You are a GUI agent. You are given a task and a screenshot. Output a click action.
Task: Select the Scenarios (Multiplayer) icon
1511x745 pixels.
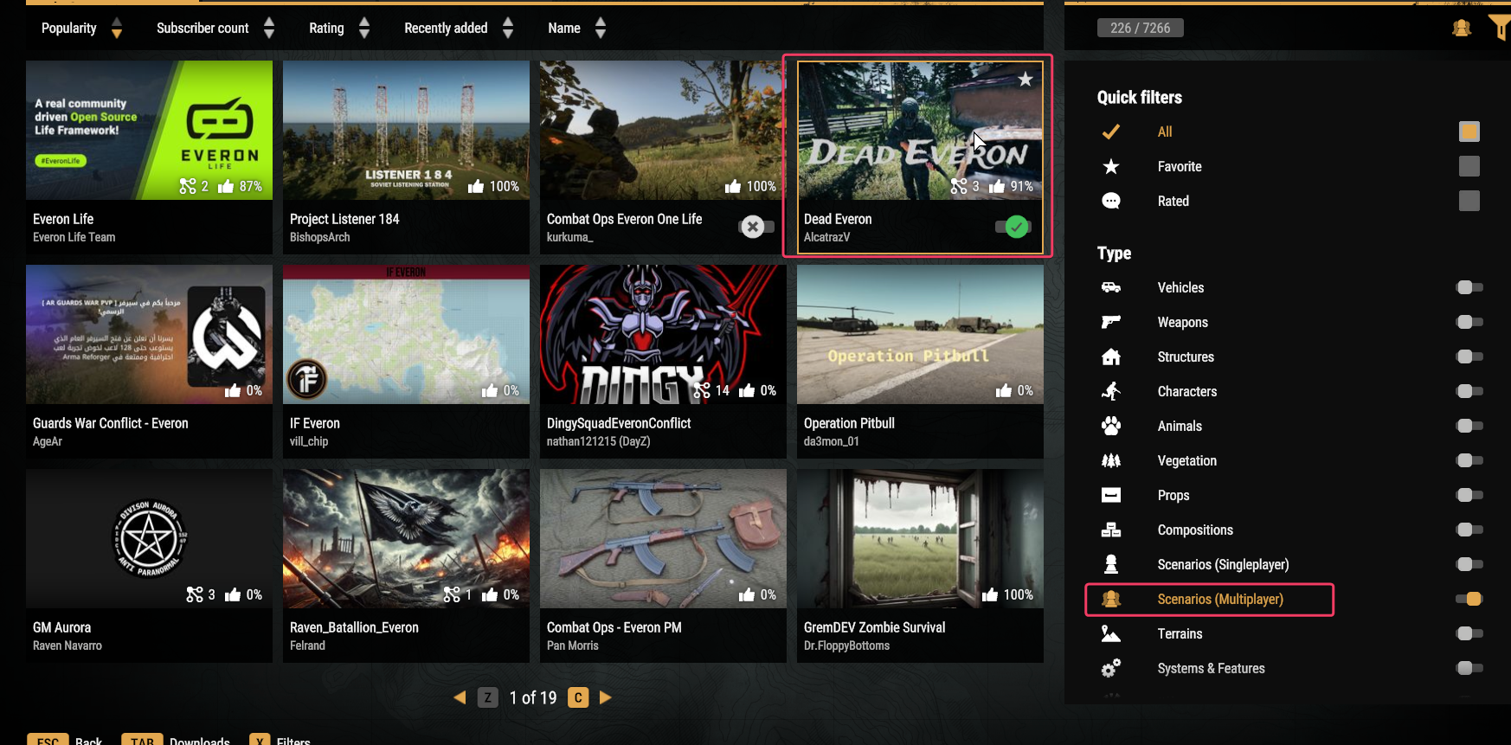pos(1111,599)
